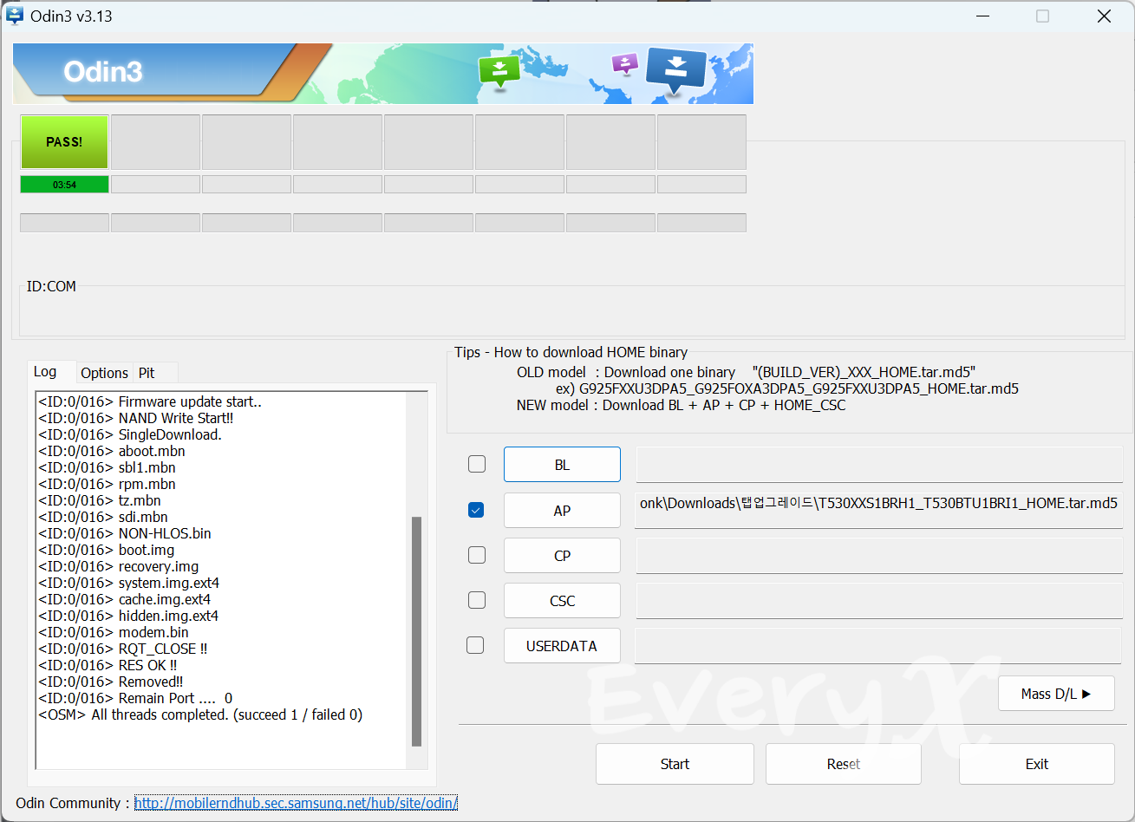This screenshot has width=1135, height=822.
Task: Click the 'Remain Port .... 0' log line
Action: 135,698
